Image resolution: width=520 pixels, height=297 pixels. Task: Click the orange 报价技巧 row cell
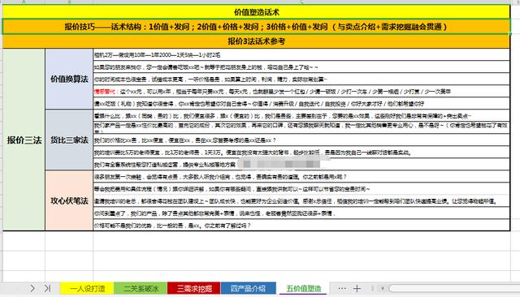click(256, 27)
